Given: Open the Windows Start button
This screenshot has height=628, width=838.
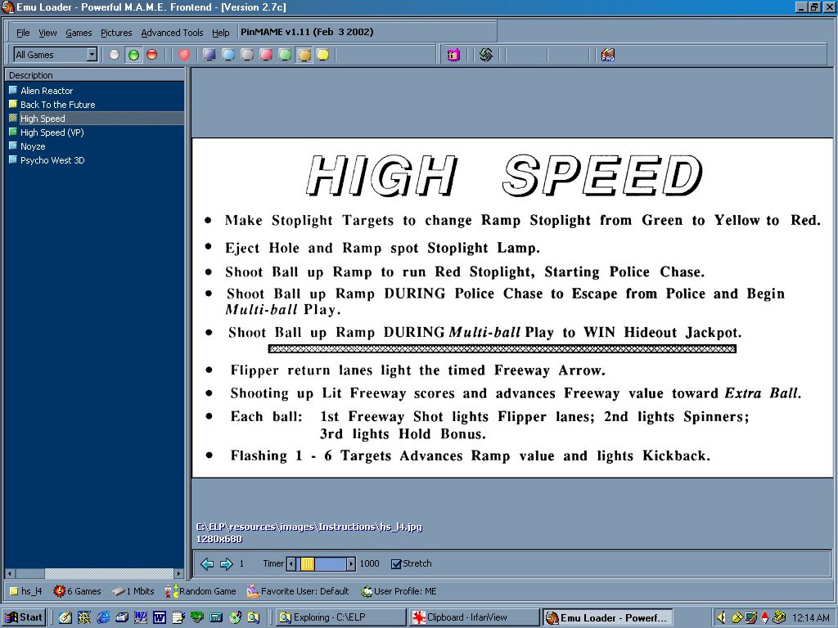Looking at the screenshot, I should click(x=24, y=618).
